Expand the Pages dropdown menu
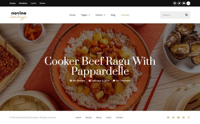 [85, 15]
